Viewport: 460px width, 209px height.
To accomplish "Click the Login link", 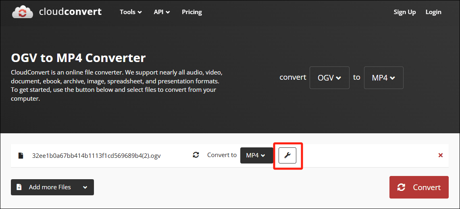I will 433,12.
